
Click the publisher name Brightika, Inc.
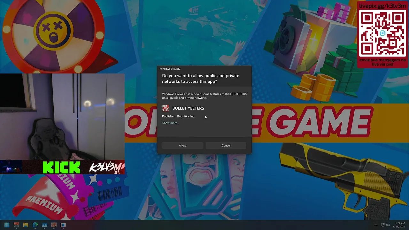186,116
